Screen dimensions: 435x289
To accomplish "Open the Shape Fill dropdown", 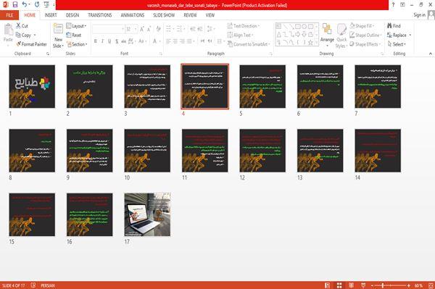I will [x=362, y=26].
